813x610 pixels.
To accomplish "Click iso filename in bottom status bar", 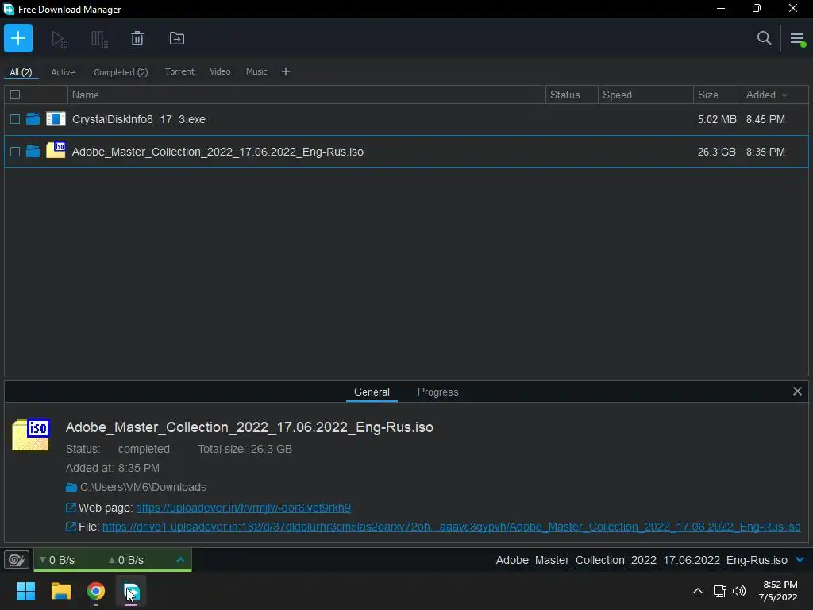I will click(642, 560).
